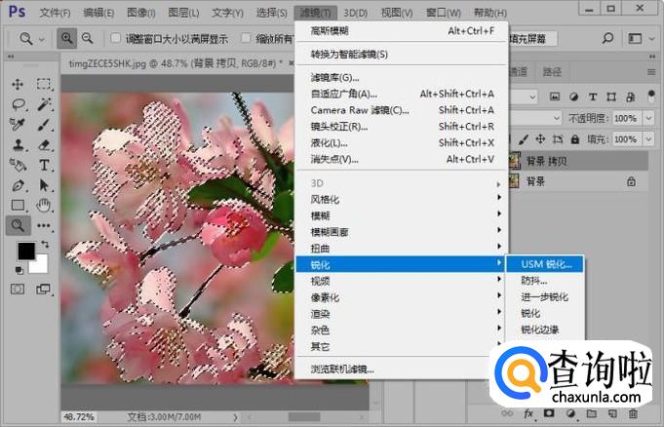664x427 pixels.
Task: Toggle 调整窗口大小以满屏显示 checkbox
Action: point(115,38)
